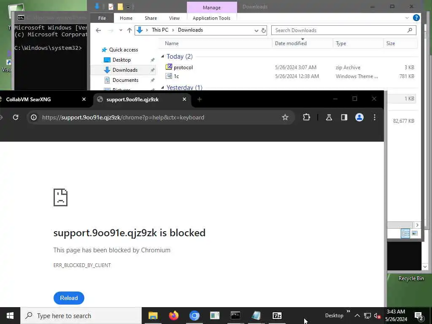Toggle the browser side panel icon
Image resolution: width=432 pixels, height=324 pixels.
pyautogui.click(x=344, y=117)
